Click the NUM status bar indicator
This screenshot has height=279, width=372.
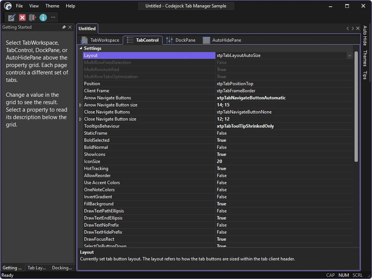tap(343, 275)
